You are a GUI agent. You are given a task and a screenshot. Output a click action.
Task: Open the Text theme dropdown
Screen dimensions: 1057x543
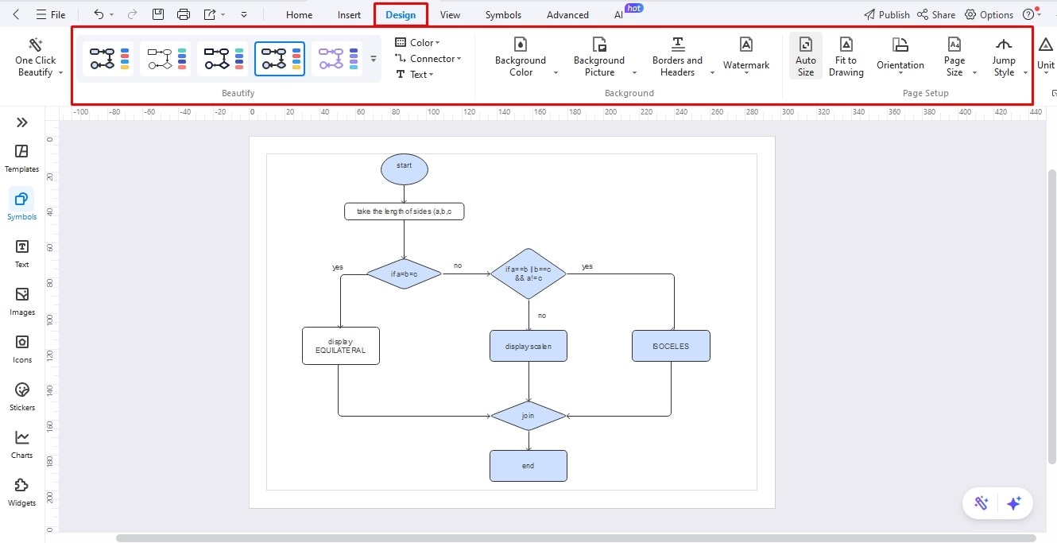click(x=415, y=74)
